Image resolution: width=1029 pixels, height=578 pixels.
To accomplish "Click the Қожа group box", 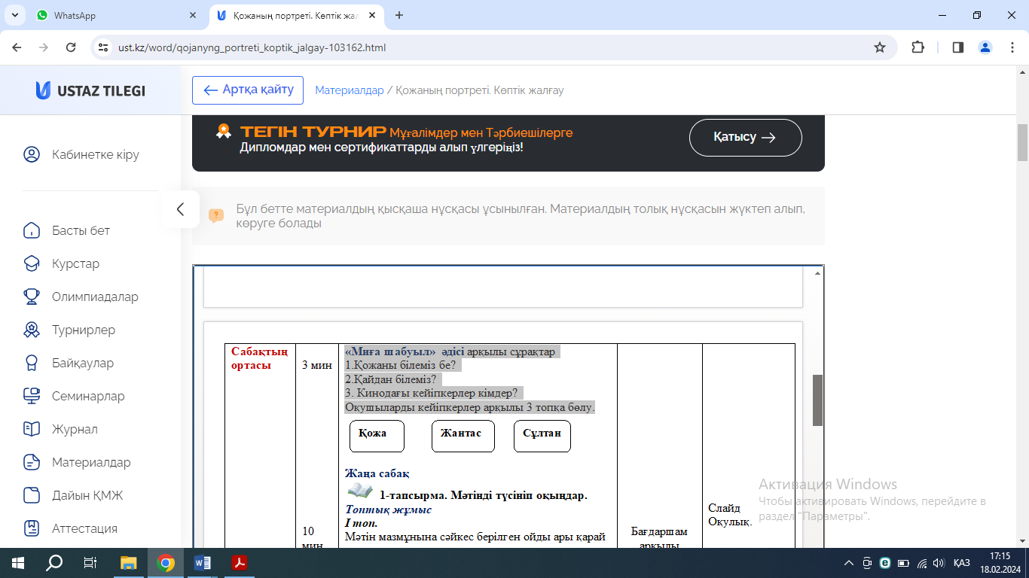I will (x=377, y=436).
